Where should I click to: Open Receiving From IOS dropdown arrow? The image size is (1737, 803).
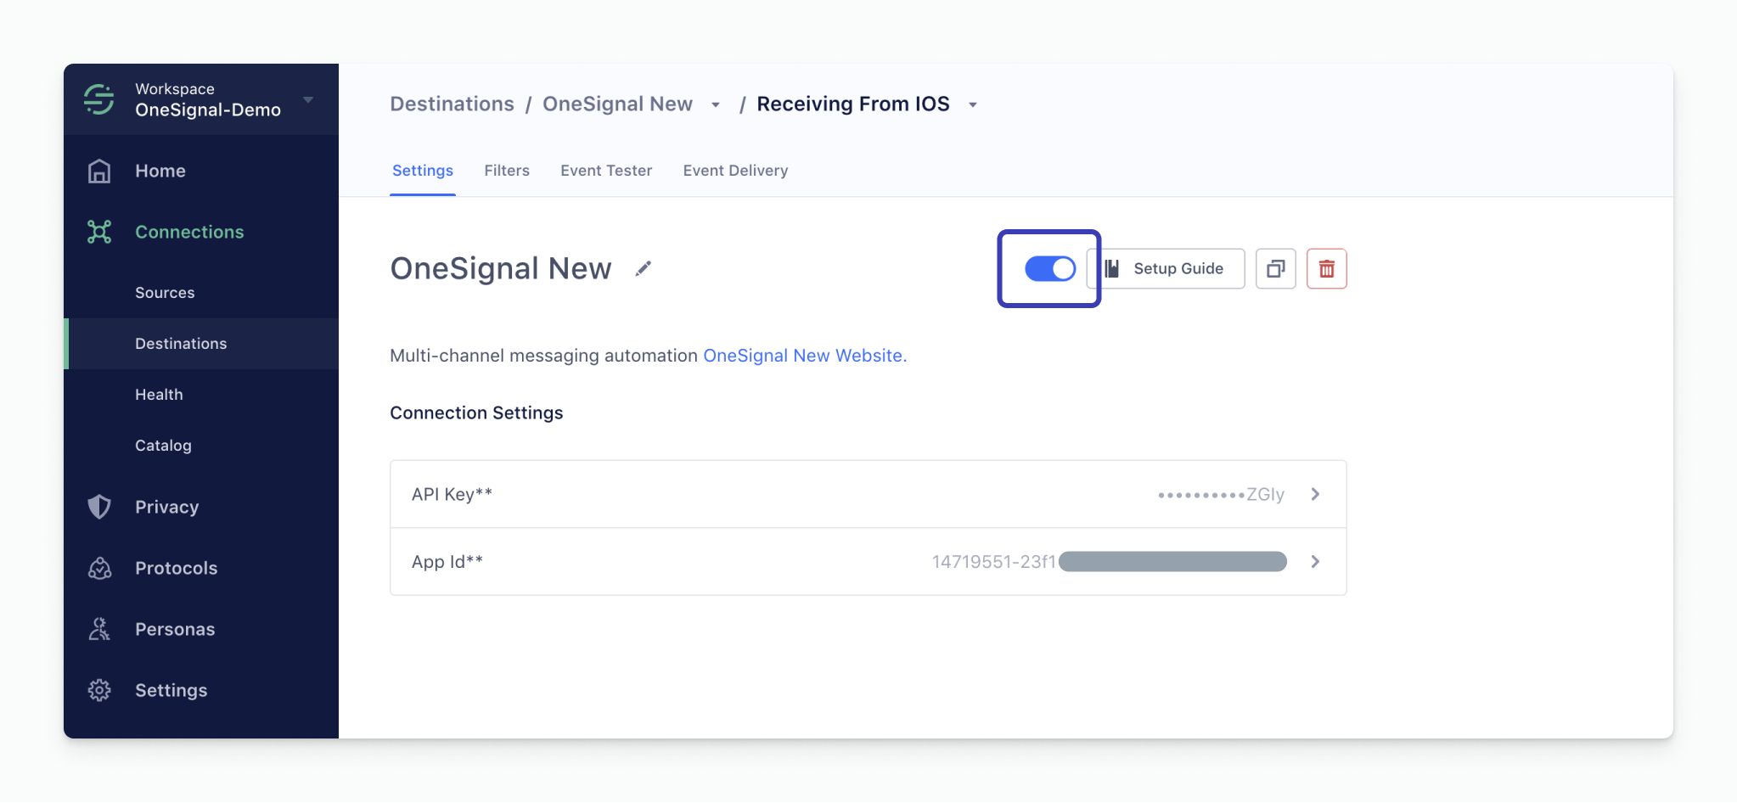973,104
